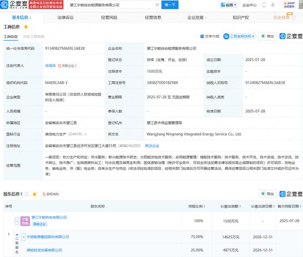Viewport: 303px width, 257px height.
Task: Open 文字介绍 text introduction
Action: (x=210, y=36)
